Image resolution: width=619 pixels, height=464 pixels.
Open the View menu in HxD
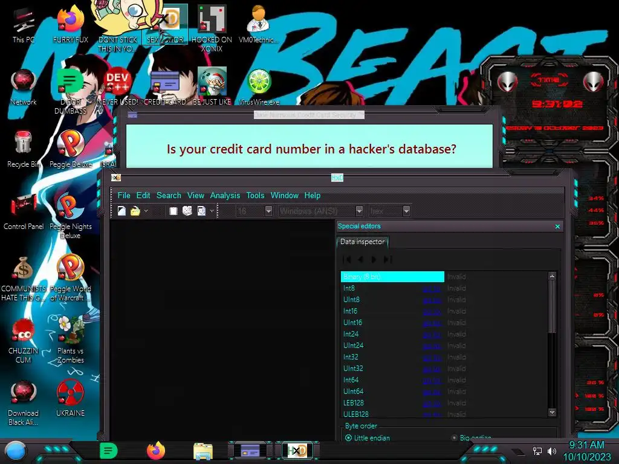point(195,195)
